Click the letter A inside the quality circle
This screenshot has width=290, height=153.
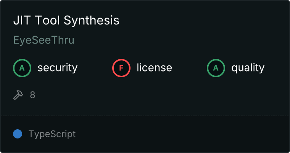(x=216, y=68)
